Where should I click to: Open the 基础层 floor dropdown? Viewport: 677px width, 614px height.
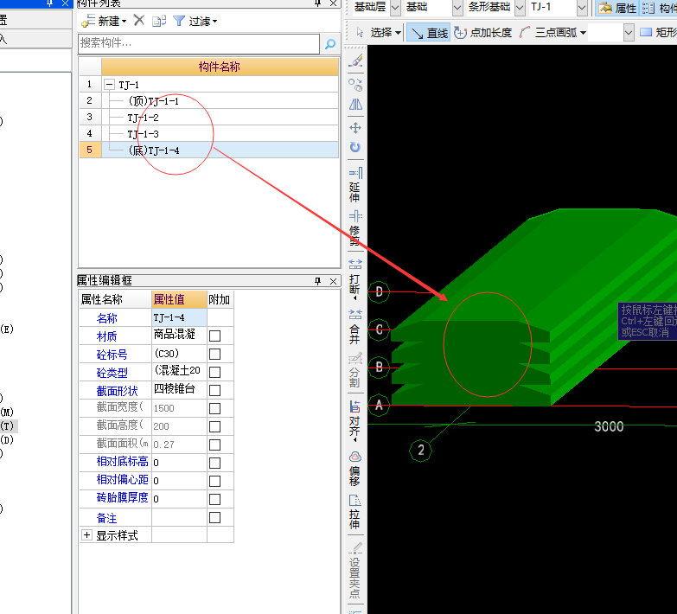pos(395,7)
